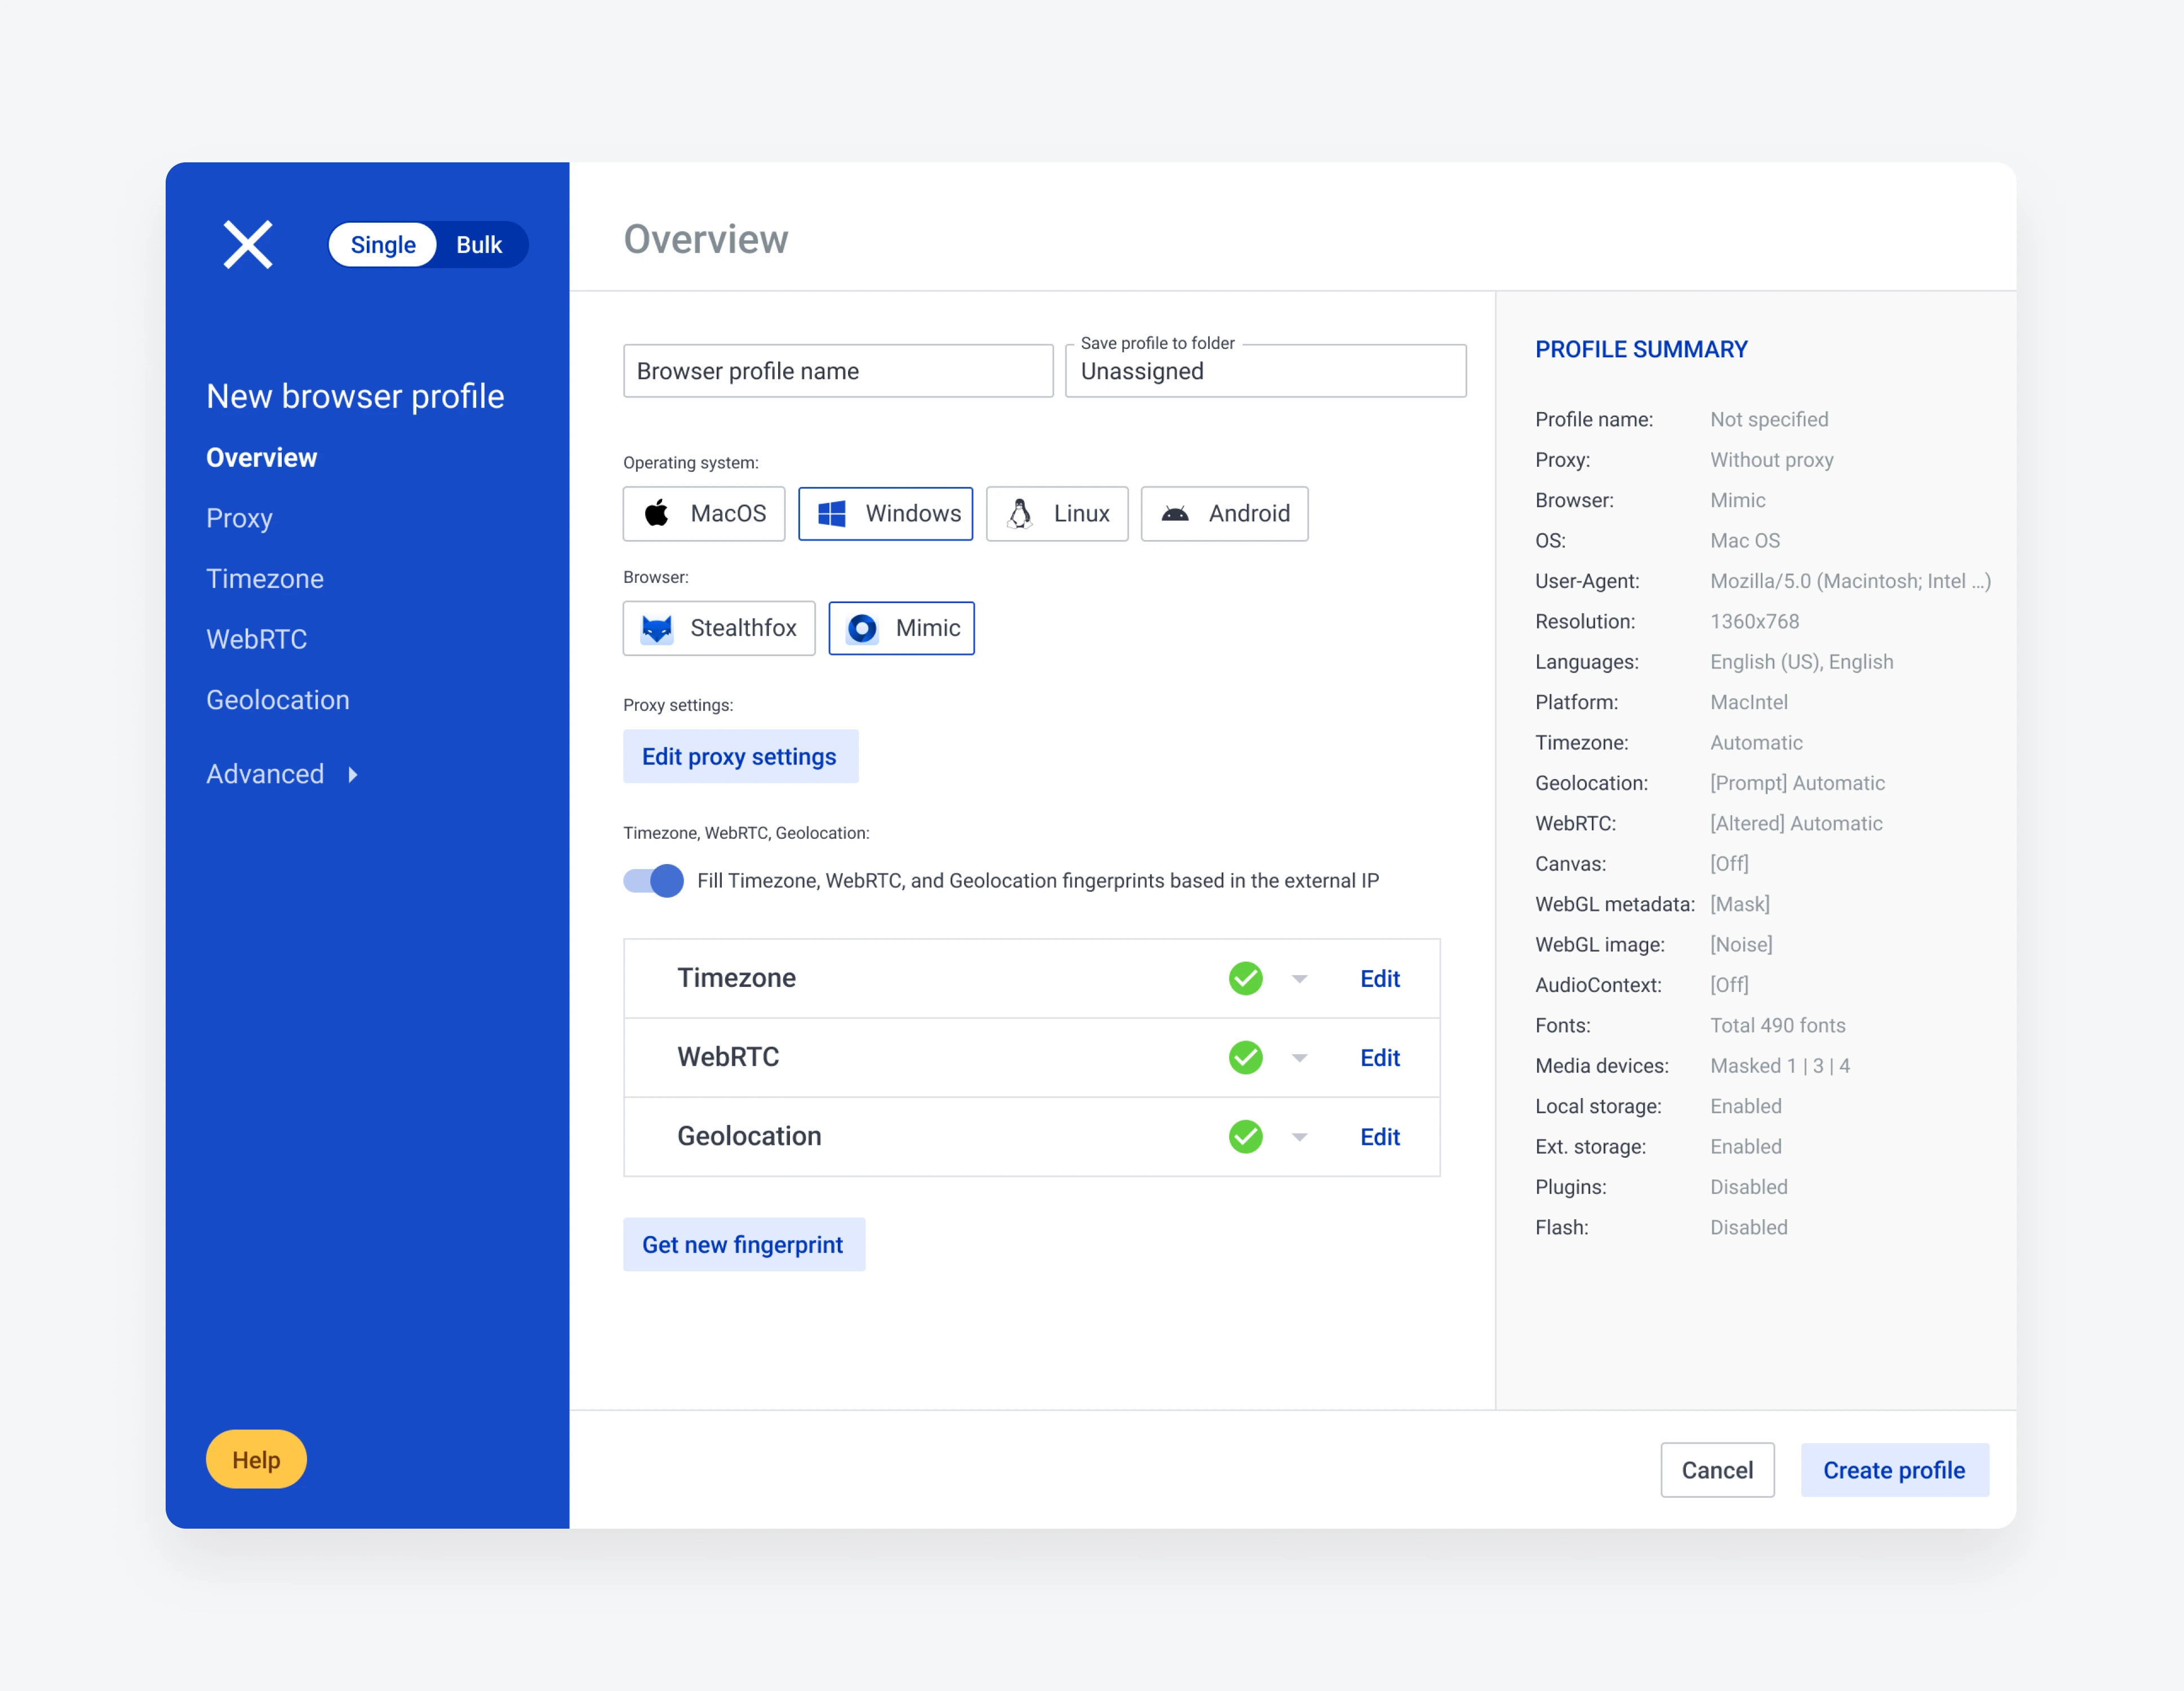
Task: Open the Overview section in sidebar
Action: (x=261, y=457)
